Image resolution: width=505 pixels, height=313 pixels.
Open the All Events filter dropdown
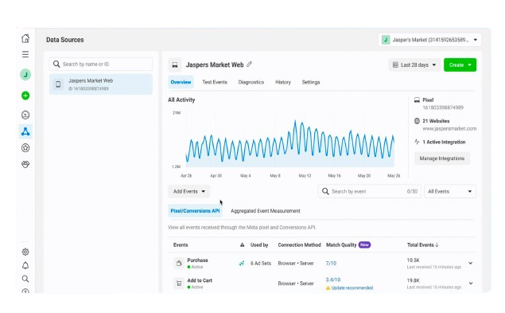click(450, 191)
